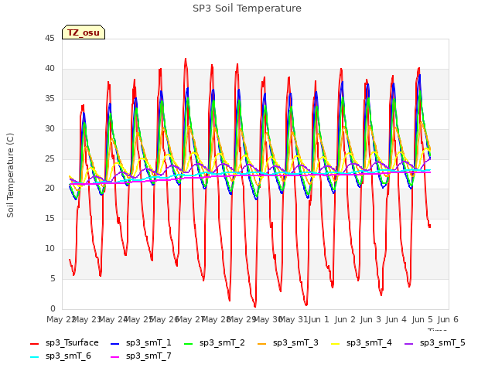The width and height of the screenshot is (495, 371).
Task: Click the 25 y-axis tick label
Action: click(49, 158)
